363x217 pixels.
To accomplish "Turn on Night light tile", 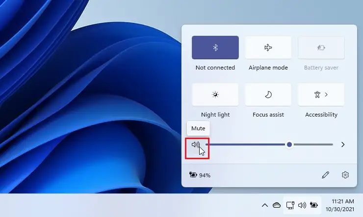I will tap(215, 95).
